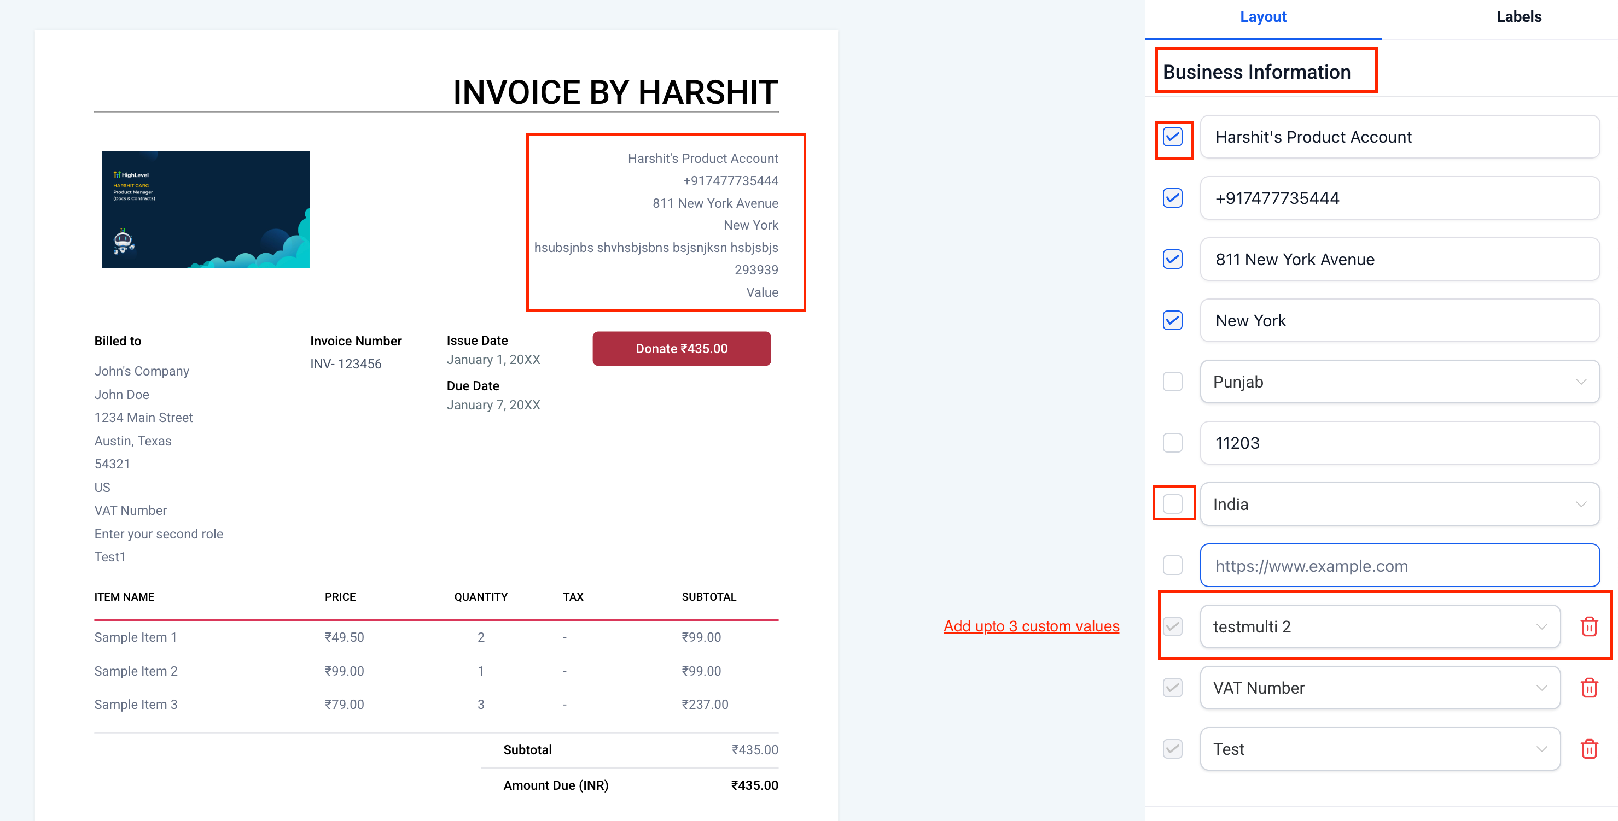
Task: Click the HighLevel logo image on invoice
Action: point(205,209)
